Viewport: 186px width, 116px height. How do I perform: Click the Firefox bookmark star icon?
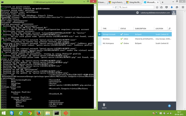point(157,7)
